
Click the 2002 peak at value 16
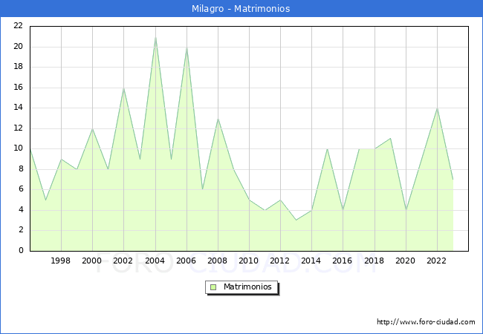coord(123,88)
